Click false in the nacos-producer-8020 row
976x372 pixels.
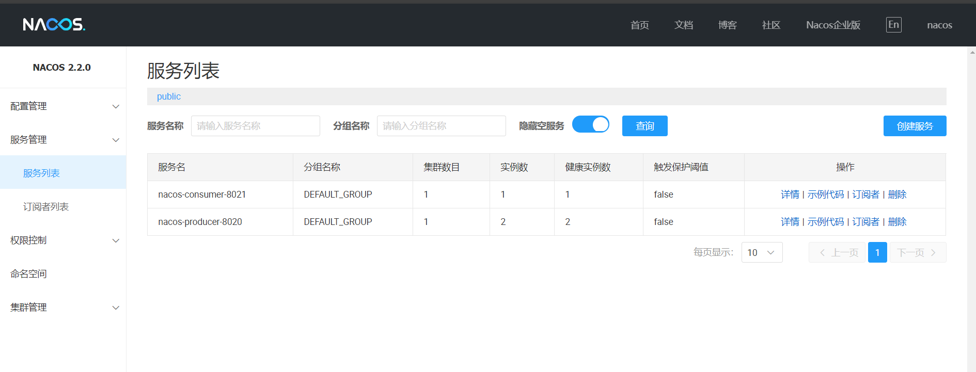point(664,222)
